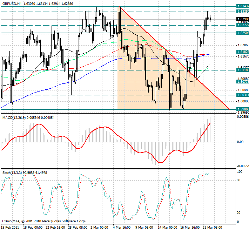Screen dimensions: 249x230
Task: Click the 4 Mar 16:00 time label
Action: [x=122, y=227]
